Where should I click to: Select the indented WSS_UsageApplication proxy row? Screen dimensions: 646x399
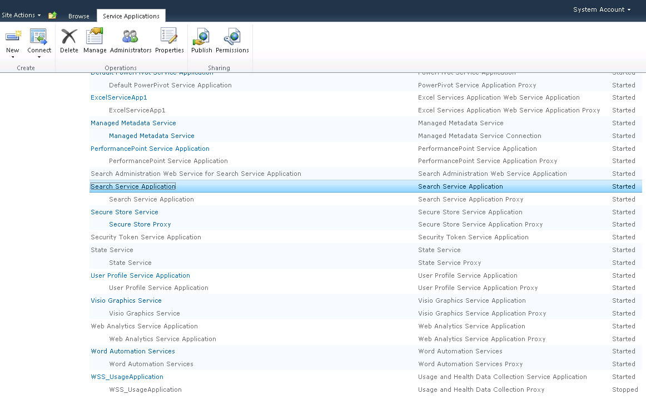[366, 390]
